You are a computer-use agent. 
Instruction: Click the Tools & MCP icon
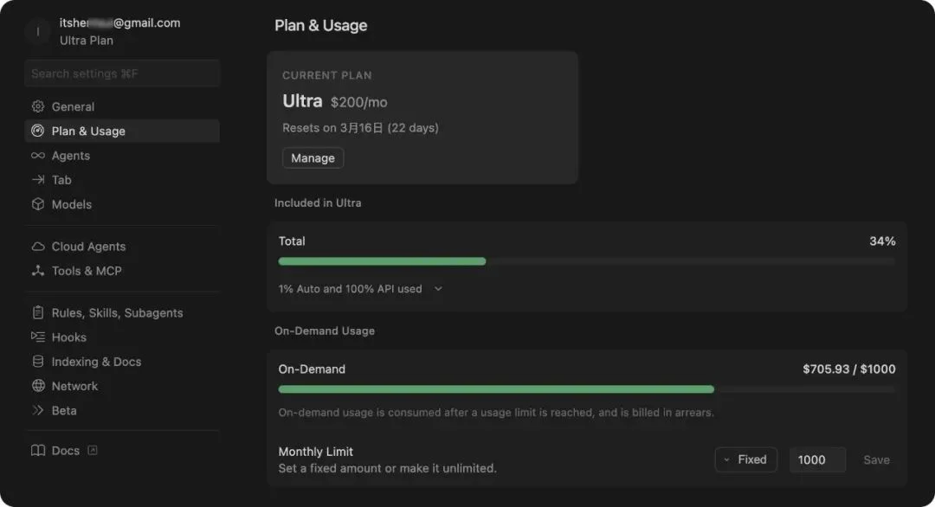[x=38, y=271]
